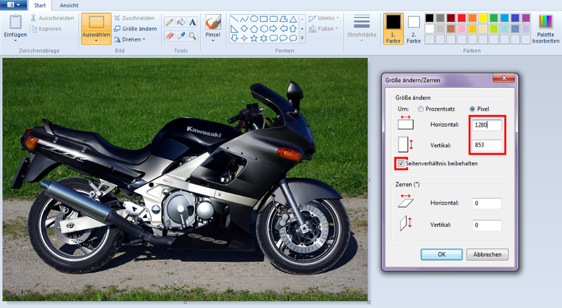
Task: Select the Prozentsatz radio button
Action: [420, 108]
